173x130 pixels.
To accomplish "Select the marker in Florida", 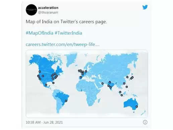I will click(53, 83).
